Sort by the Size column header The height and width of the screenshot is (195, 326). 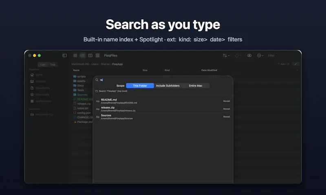pos(145,70)
